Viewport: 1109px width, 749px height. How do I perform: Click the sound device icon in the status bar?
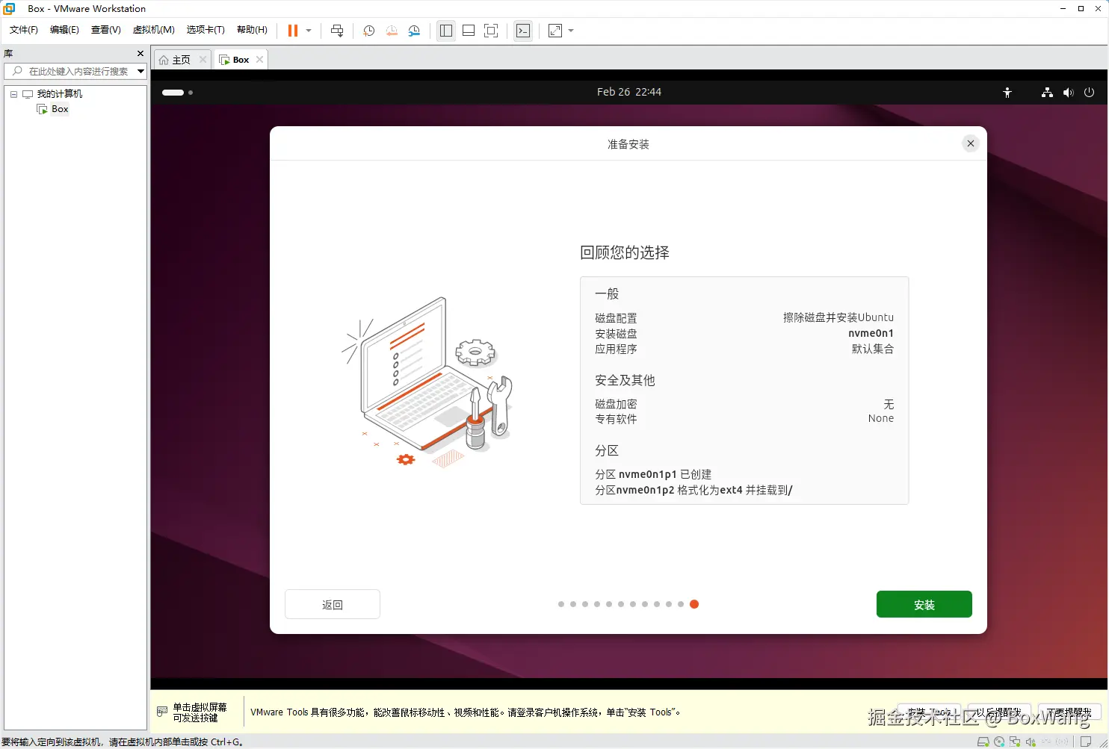[x=1031, y=742]
